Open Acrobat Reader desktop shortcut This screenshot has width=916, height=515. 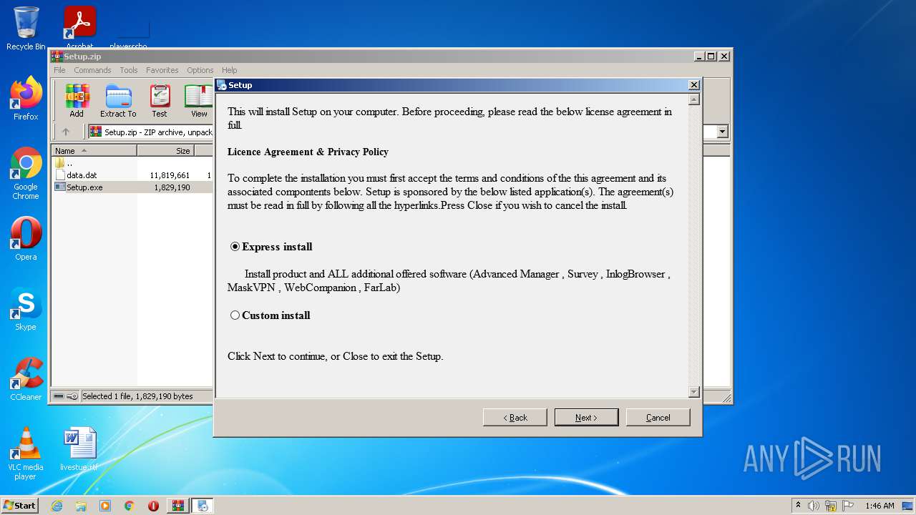point(79,29)
